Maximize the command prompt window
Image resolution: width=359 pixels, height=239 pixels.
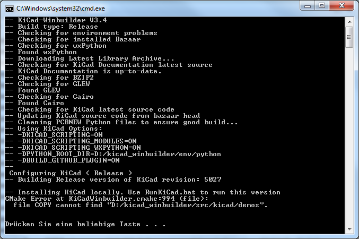322,6
